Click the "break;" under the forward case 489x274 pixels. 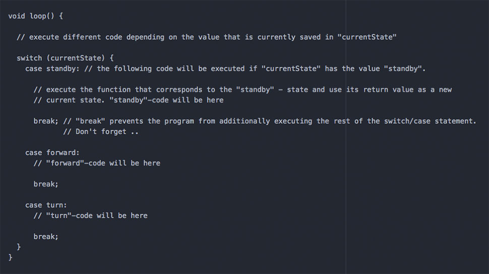click(x=46, y=184)
